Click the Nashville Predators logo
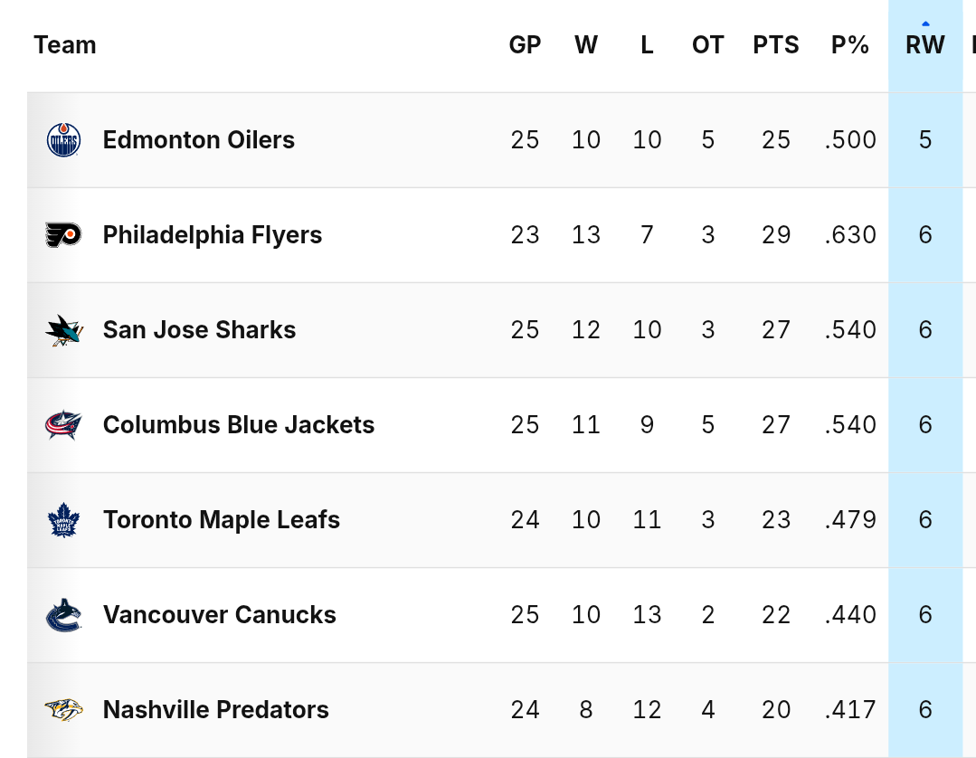This screenshot has height=758, width=976. (x=63, y=710)
